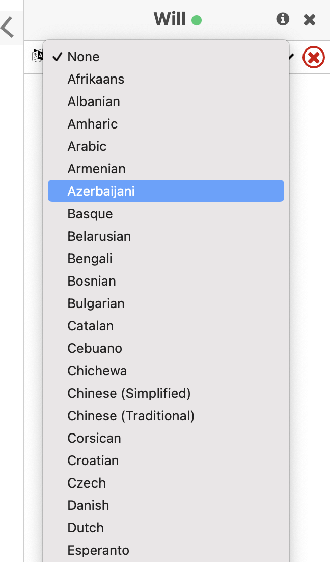The image size is (330, 562).
Task: Close the Will chat panel
Action: tap(309, 20)
